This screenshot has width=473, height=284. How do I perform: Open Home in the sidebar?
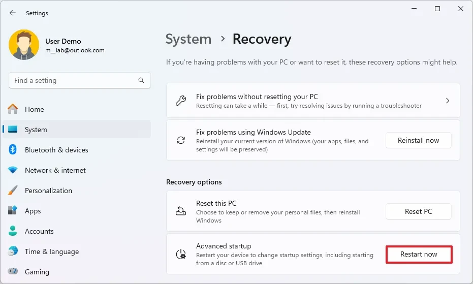(x=77, y=109)
